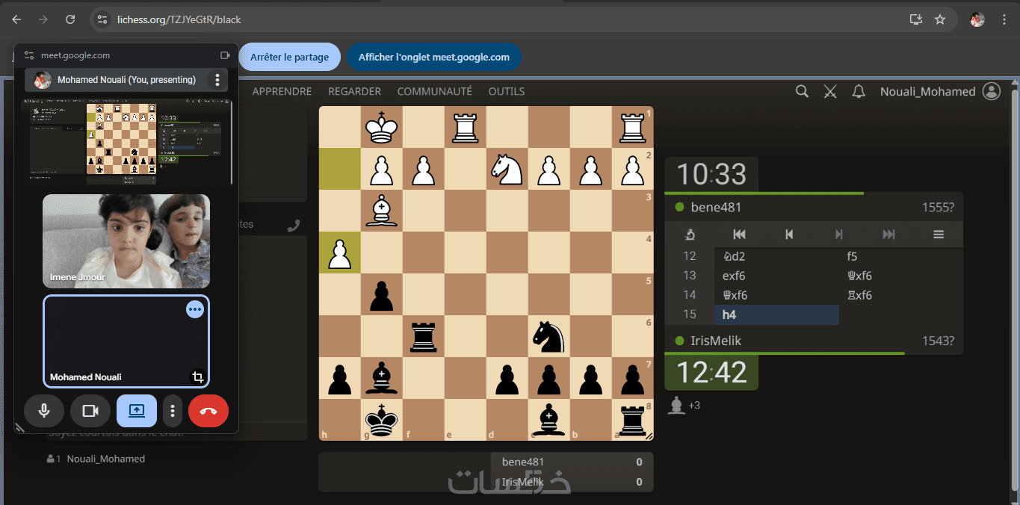Click the lichess.org address bar URL
The image size is (1020, 505).
tap(179, 19)
